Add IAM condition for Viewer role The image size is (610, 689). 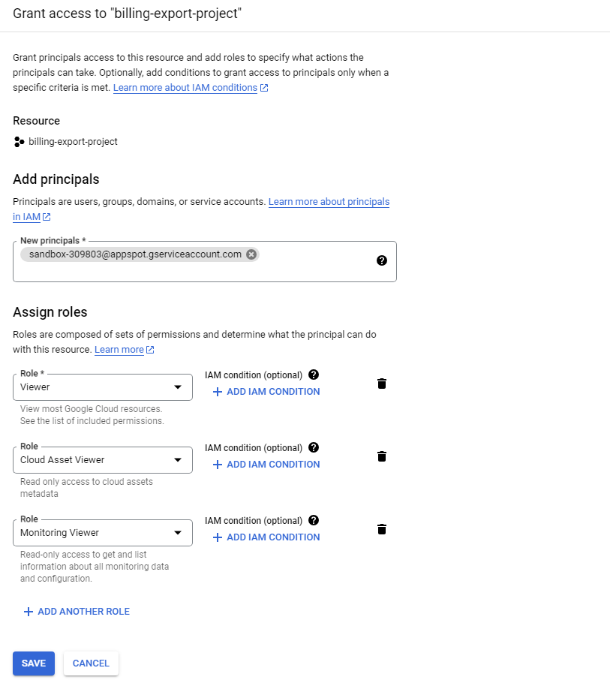coord(266,392)
